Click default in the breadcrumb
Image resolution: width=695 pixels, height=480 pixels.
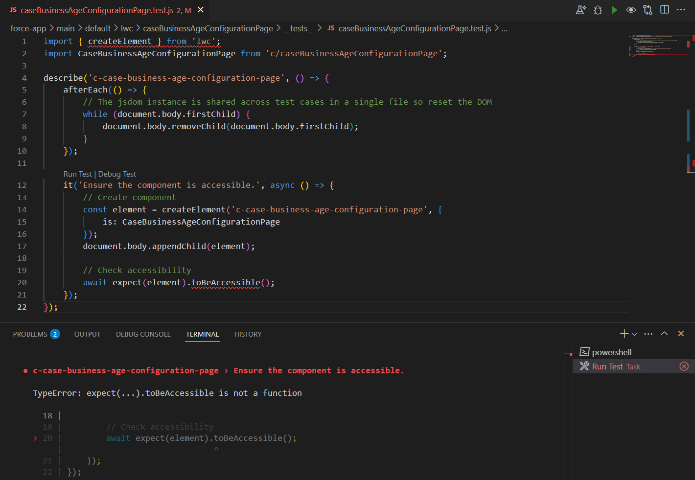(x=98, y=28)
